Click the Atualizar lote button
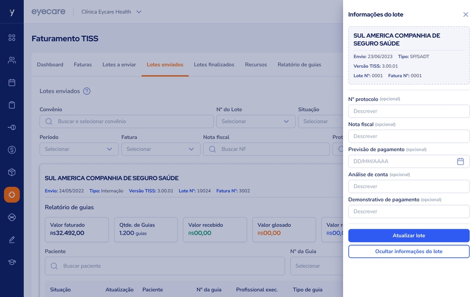475x297 pixels. pos(408,236)
